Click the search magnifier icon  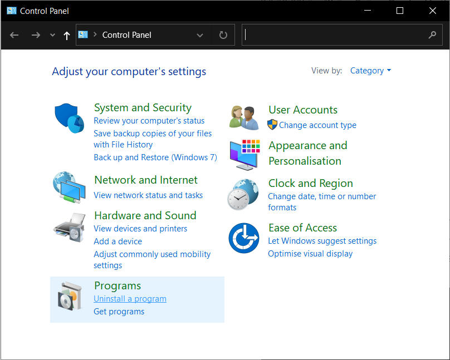click(432, 35)
